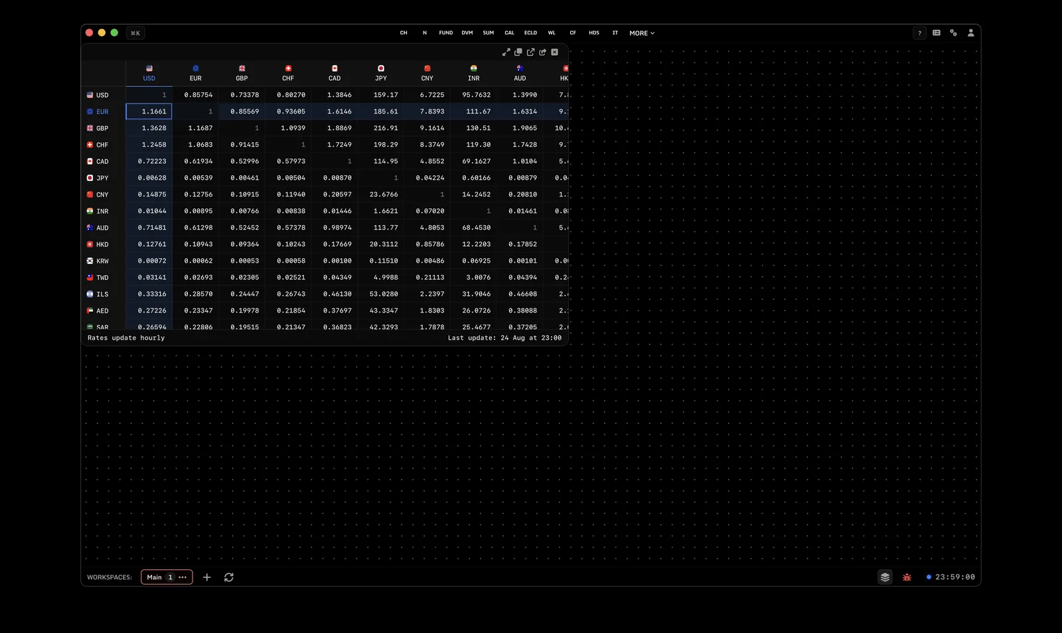Click the INR row label
The height and width of the screenshot is (633, 1062).
tap(104, 211)
